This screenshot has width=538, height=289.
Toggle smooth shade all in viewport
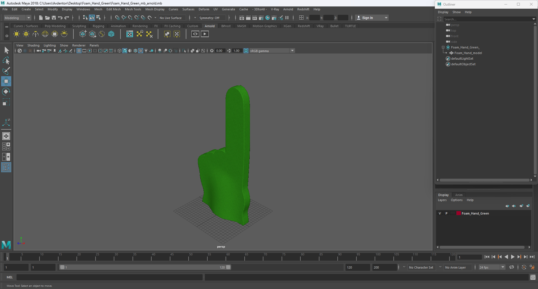tap(125, 51)
